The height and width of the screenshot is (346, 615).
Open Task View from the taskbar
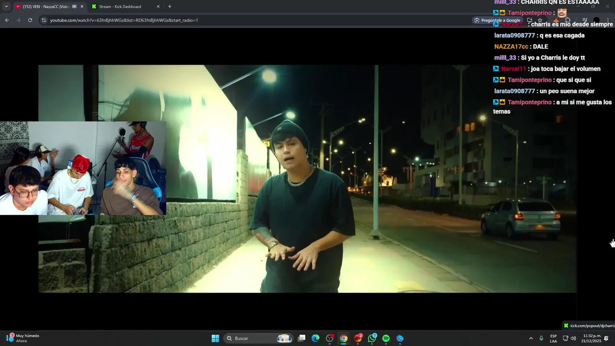301,338
